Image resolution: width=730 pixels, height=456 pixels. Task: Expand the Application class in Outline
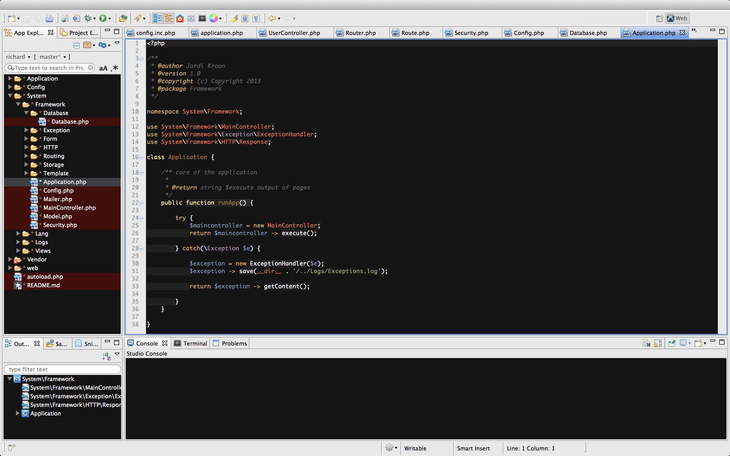18,413
